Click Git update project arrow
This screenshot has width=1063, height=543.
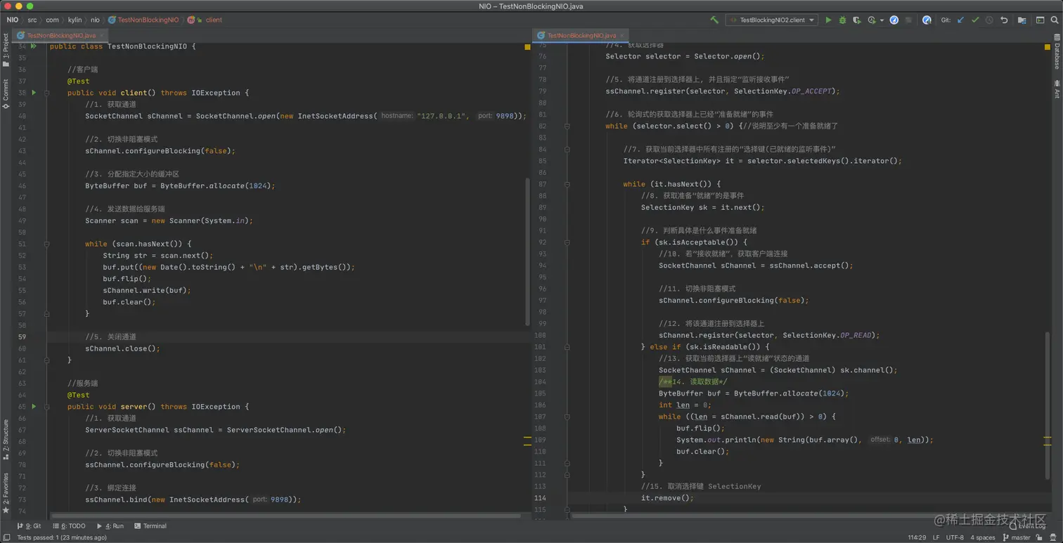point(961,20)
